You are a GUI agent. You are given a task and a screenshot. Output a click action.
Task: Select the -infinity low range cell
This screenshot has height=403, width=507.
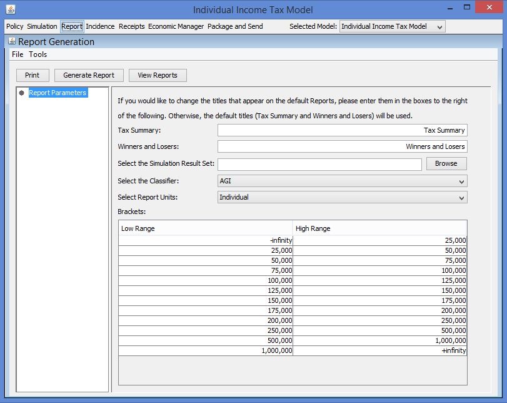(x=206, y=240)
